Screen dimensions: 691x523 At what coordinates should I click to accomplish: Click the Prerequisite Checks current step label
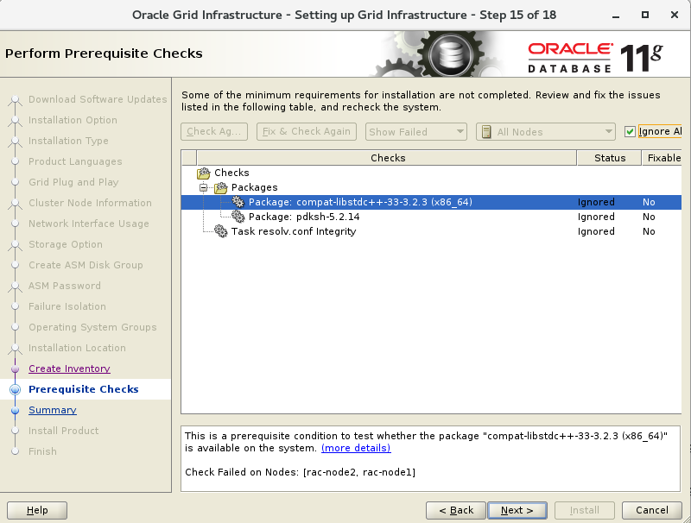(x=83, y=388)
